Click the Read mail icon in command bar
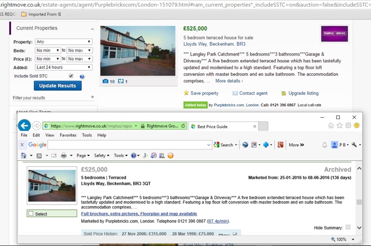Image resolution: width=371 pixels, height=246 pixels. (54, 155)
